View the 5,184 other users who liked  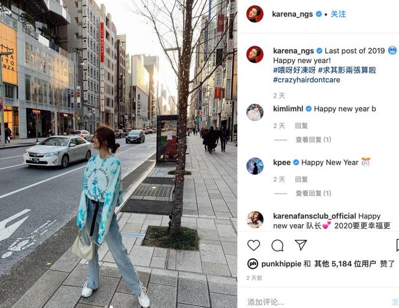click(345, 264)
